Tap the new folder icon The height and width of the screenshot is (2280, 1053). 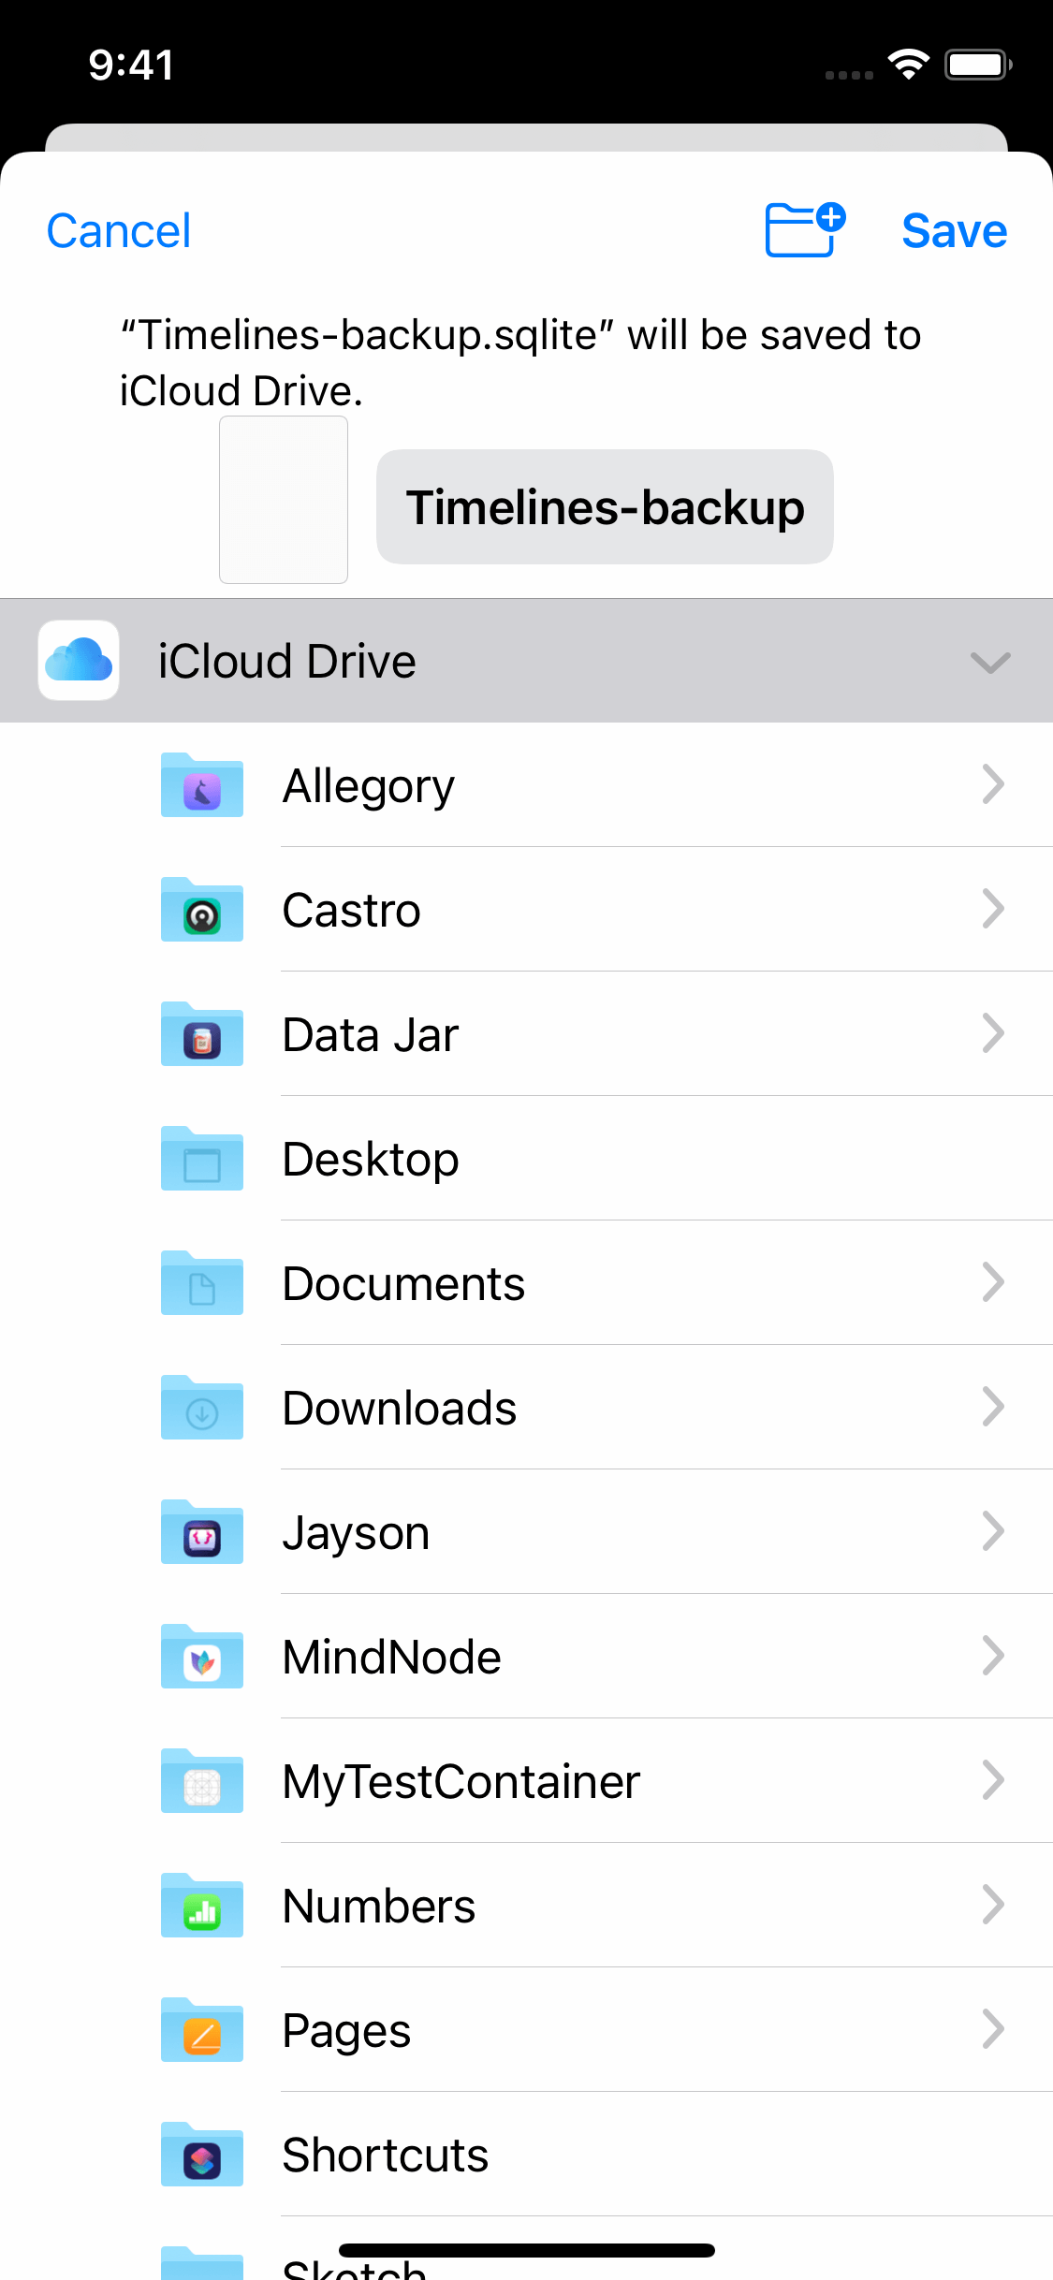(805, 229)
